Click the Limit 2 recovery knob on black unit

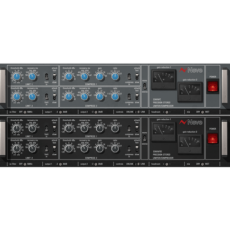(x=33, y=149)
